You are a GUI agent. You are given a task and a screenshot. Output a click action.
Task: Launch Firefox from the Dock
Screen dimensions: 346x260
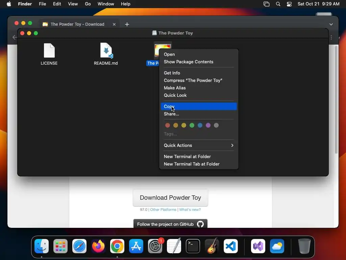click(98, 246)
